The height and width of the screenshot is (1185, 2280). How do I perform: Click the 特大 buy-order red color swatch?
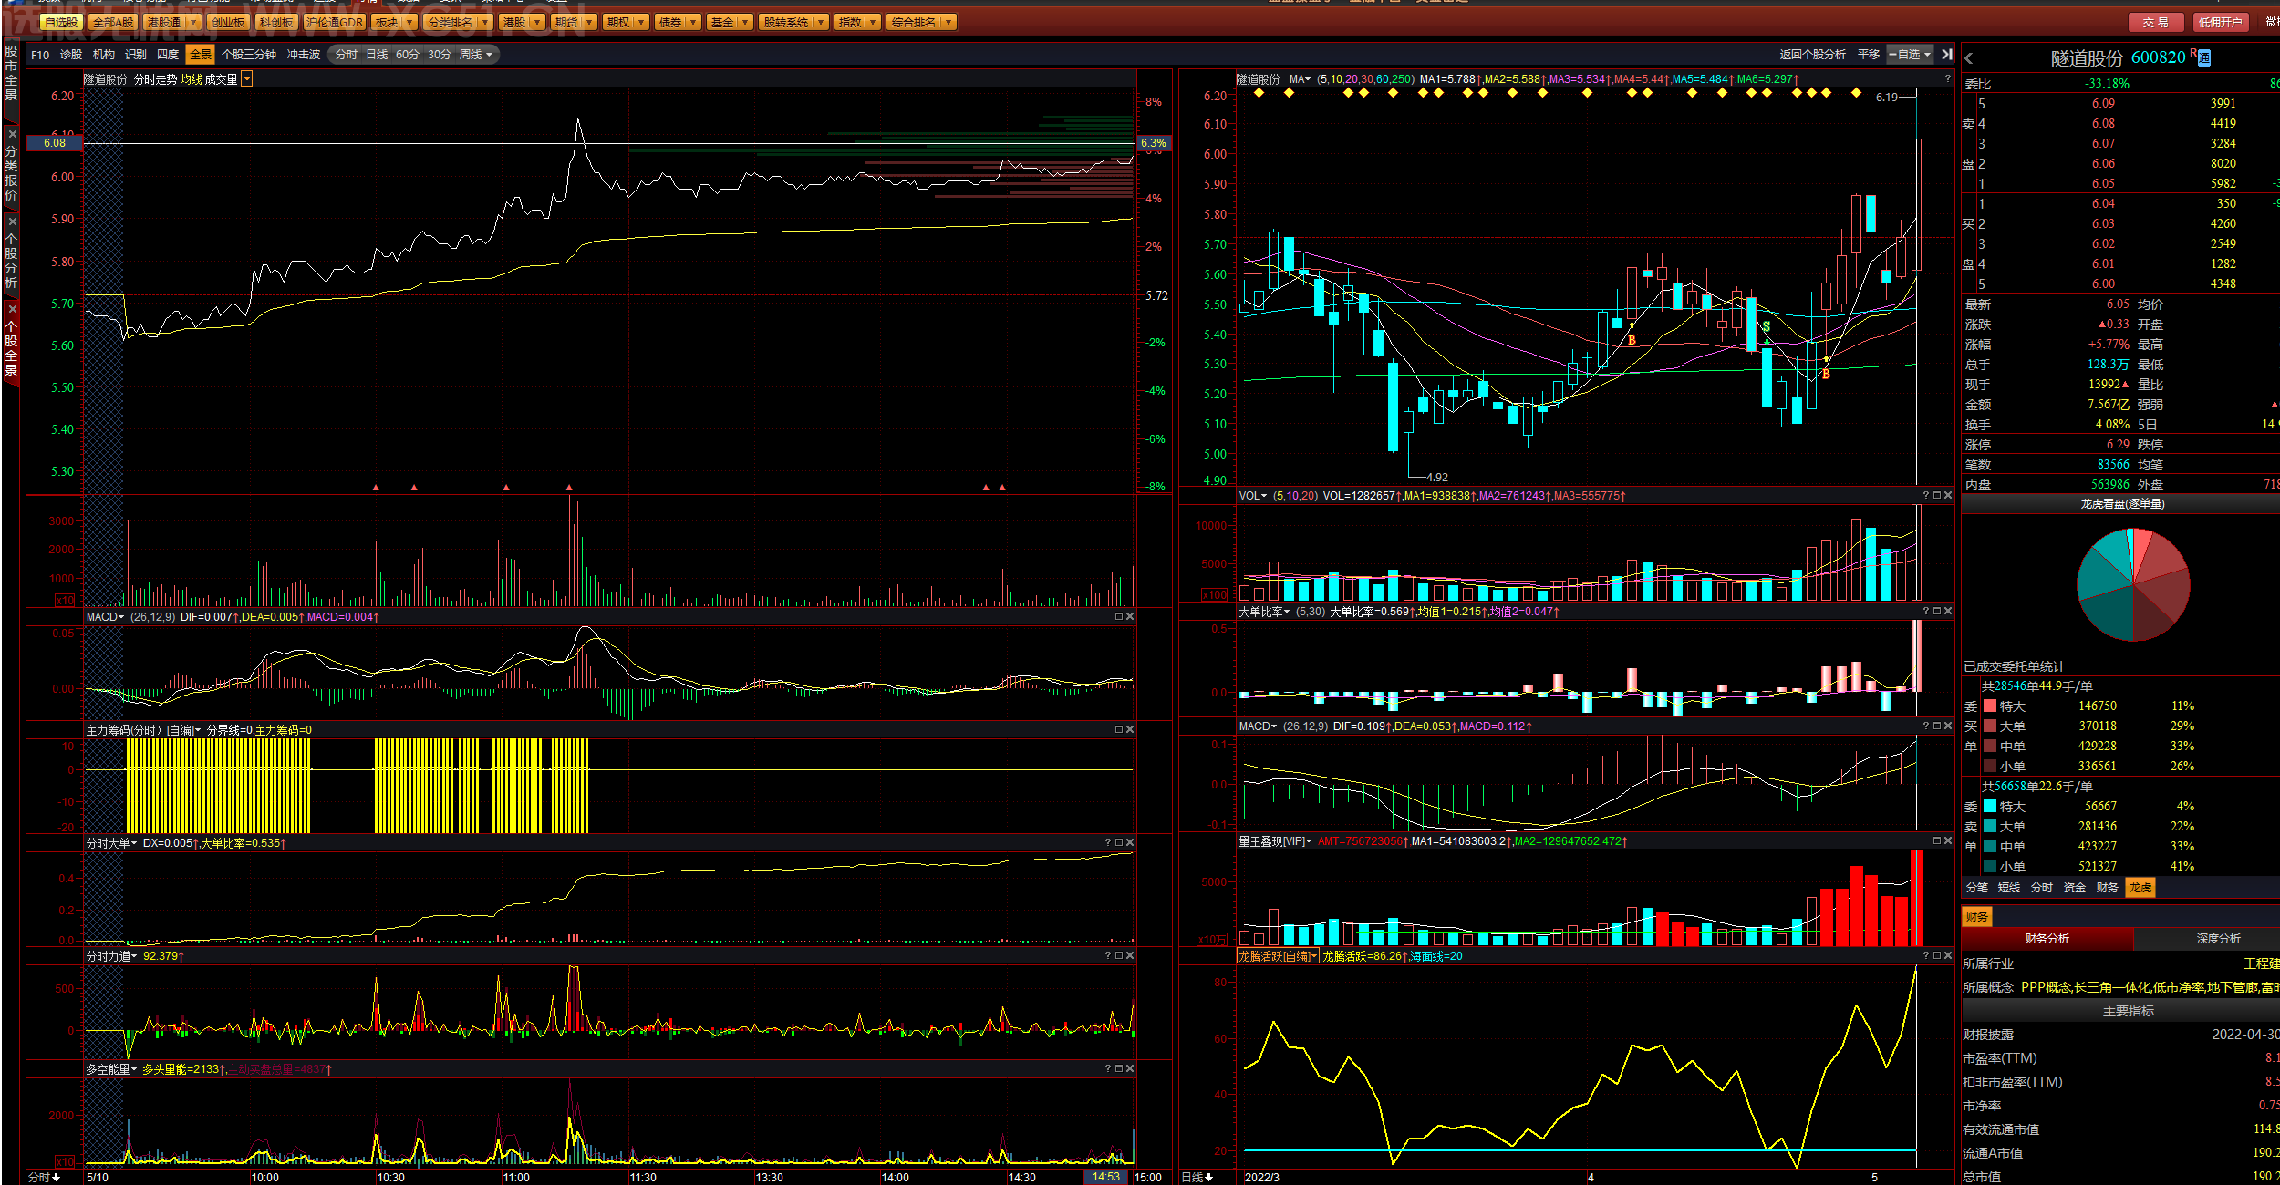tap(1990, 706)
